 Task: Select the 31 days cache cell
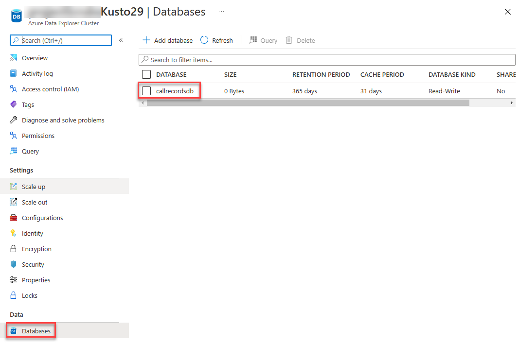(x=371, y=91)
